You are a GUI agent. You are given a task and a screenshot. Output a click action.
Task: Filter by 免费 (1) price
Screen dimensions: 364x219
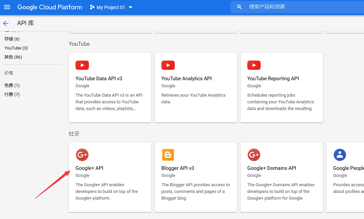tap(12, 85)
